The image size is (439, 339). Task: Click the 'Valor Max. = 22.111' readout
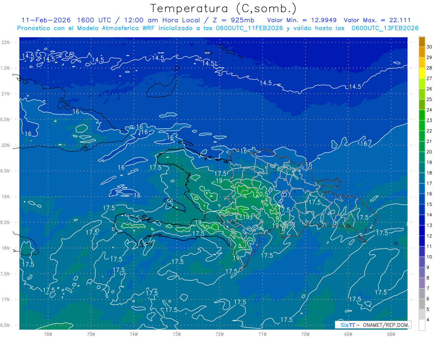click(x=376, y=20)
